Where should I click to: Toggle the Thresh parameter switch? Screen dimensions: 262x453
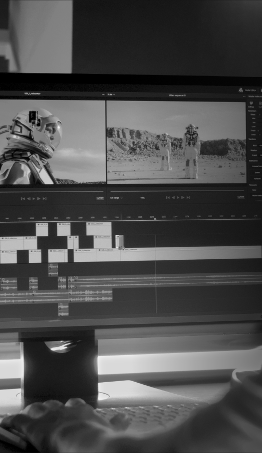click(x=259, y=131)
